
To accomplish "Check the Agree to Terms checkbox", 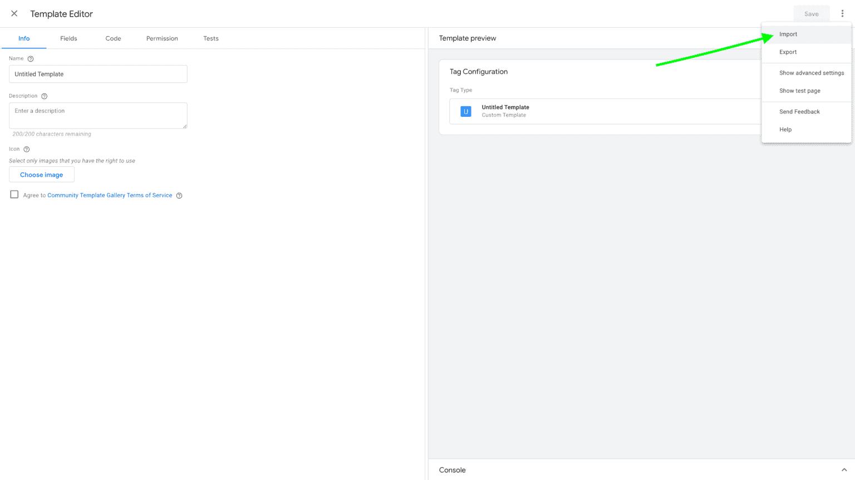I will [14, 195].
